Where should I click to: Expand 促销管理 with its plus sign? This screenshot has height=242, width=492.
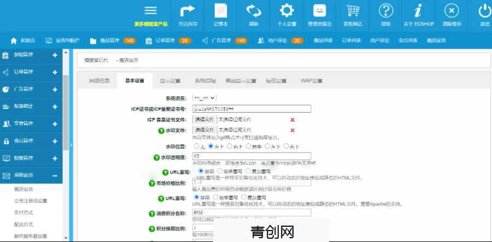[55, 56]
